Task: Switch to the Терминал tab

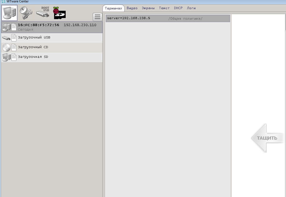Action: tap(113, 8)
